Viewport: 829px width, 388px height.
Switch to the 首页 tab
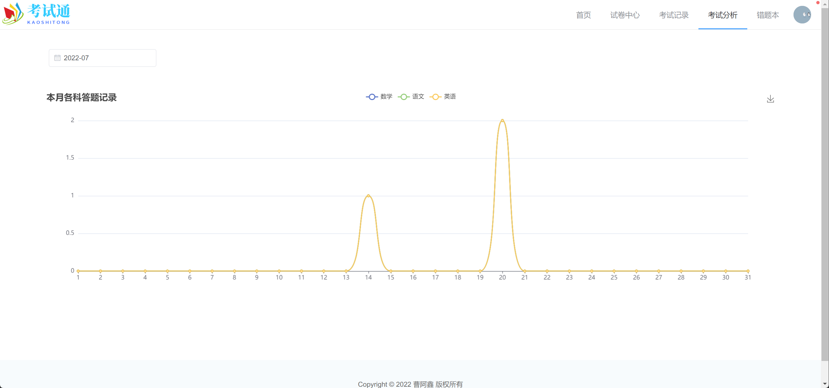coord(583,15)
